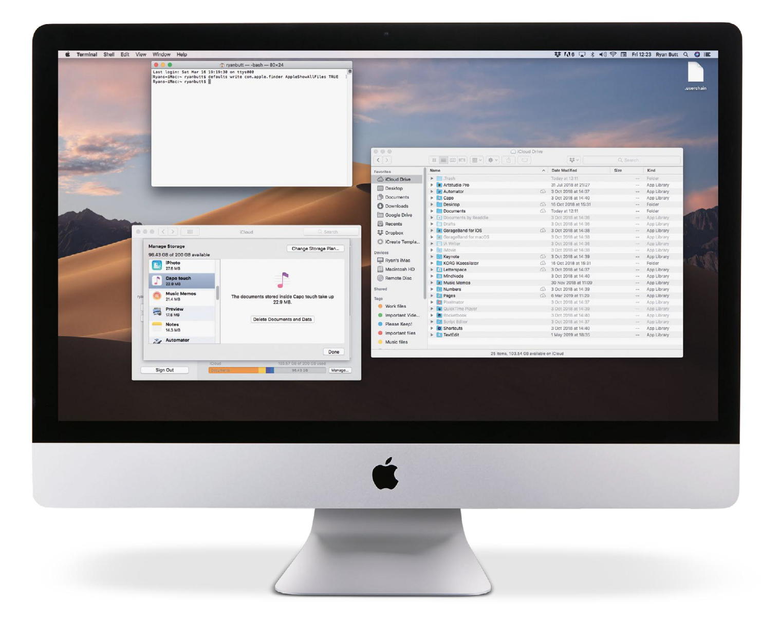
Task: Expand the KORG iKaossilator folder
Action: (432, 263)
